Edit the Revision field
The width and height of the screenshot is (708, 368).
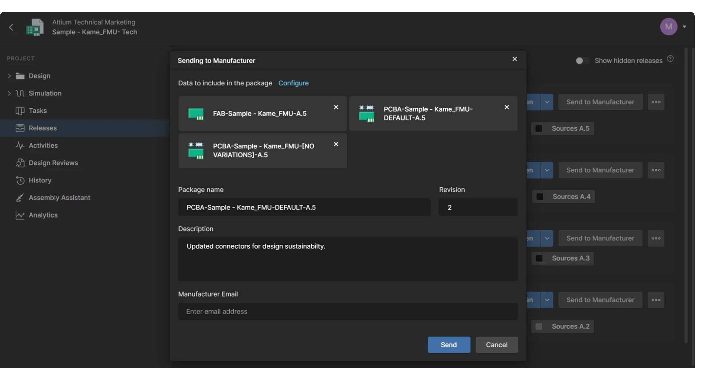click(478, 207)
